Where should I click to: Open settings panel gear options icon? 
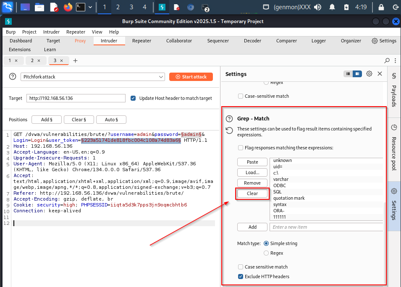click(369, 74)
